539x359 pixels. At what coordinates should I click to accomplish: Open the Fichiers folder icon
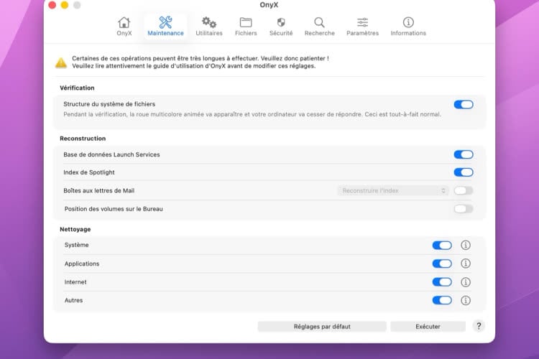(246, 23)
